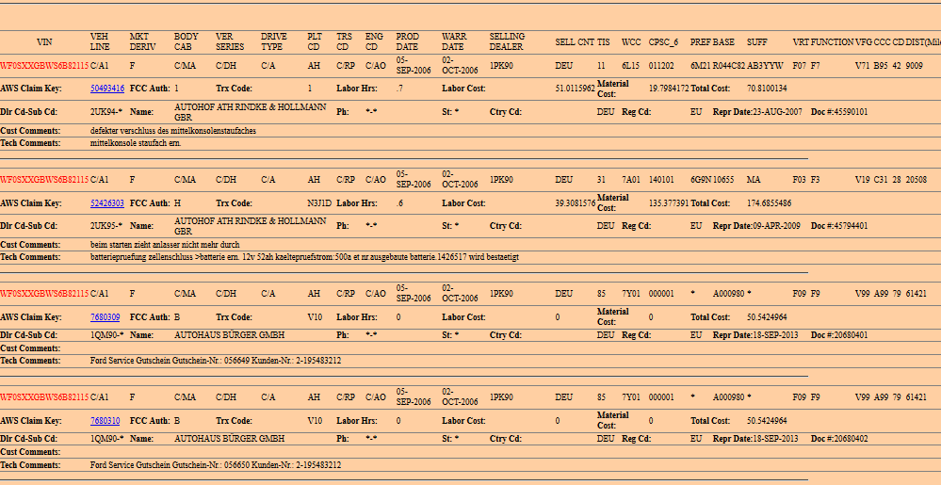Open AWS claim key 52426303 link
Image resolution: width=941 pixels, height=485 pixels.
(106, 202)
